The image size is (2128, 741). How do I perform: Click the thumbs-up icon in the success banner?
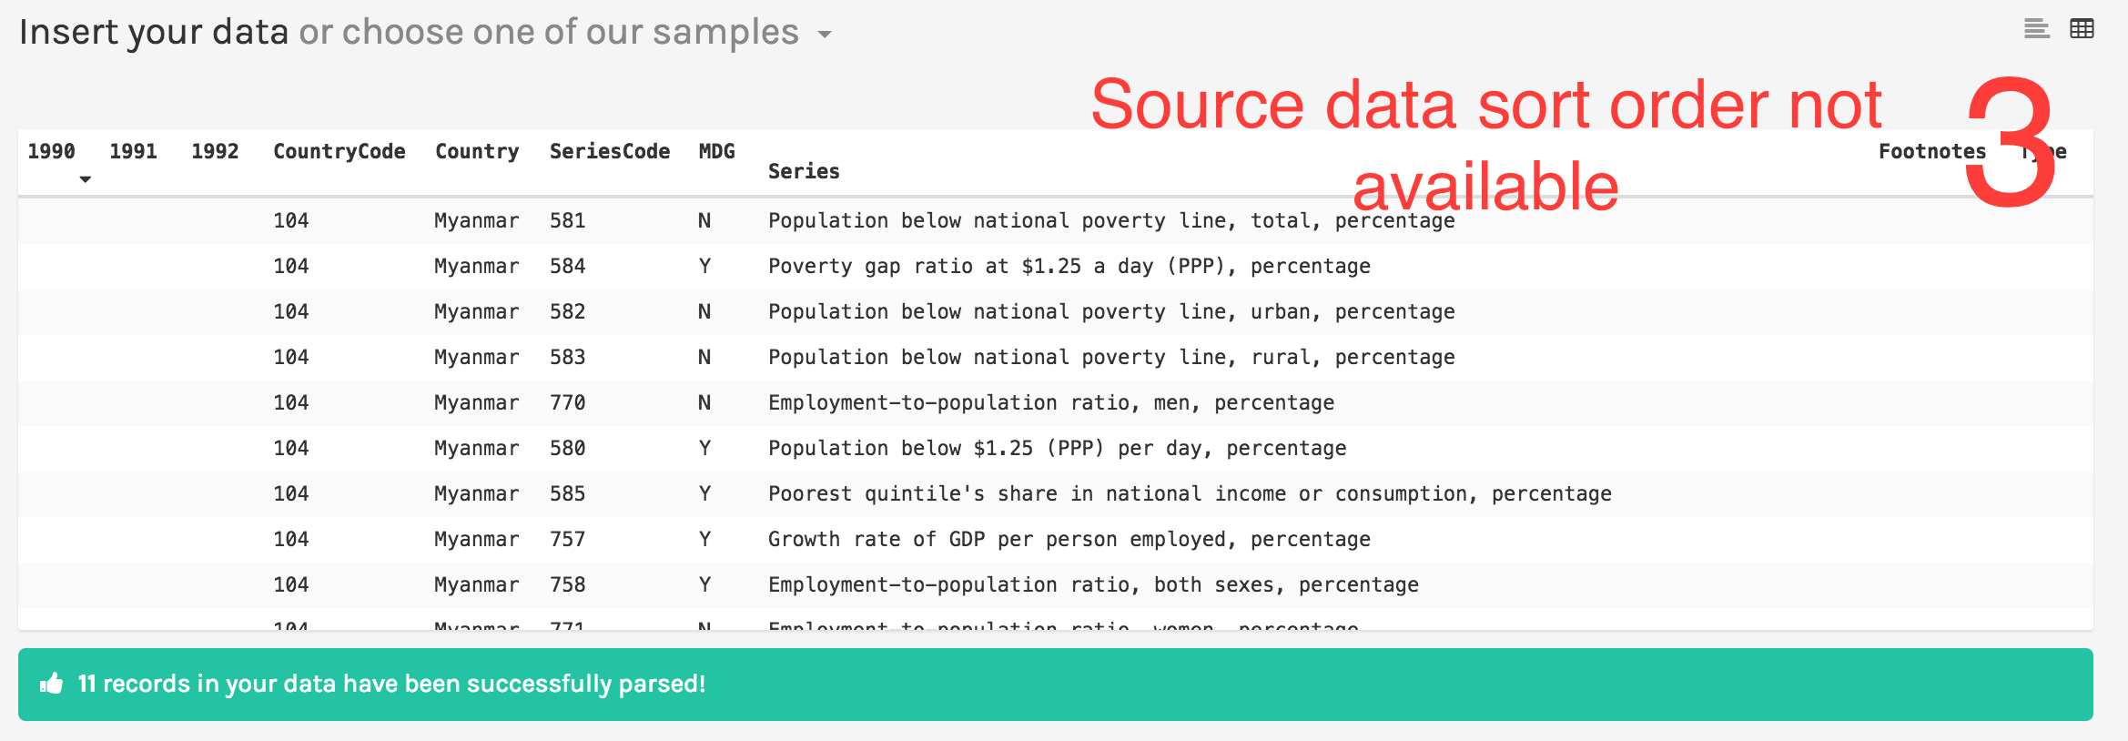(x=52, y=684)
